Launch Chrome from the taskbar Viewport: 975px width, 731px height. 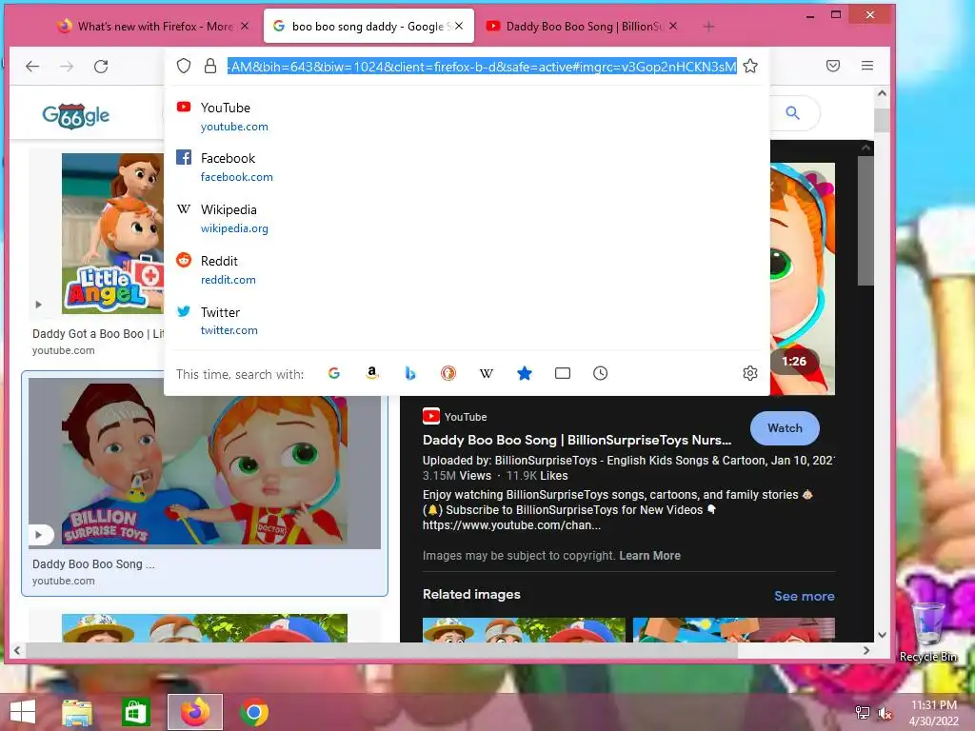coord(253,712)
